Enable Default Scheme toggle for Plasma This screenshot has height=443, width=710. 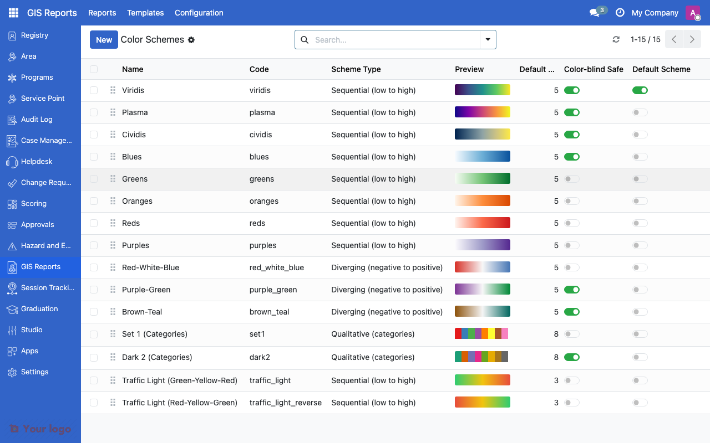(x=640, y=112)
